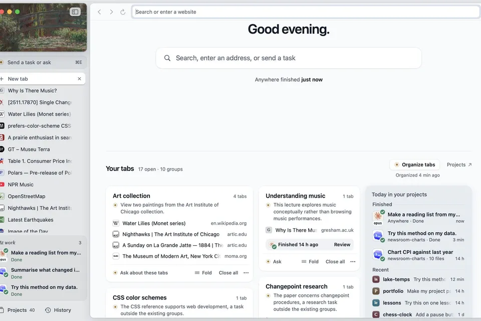Click the artic.edu icon beside Nighthawks in Art collection
This screenshot has height=321, width=481.
116,234
